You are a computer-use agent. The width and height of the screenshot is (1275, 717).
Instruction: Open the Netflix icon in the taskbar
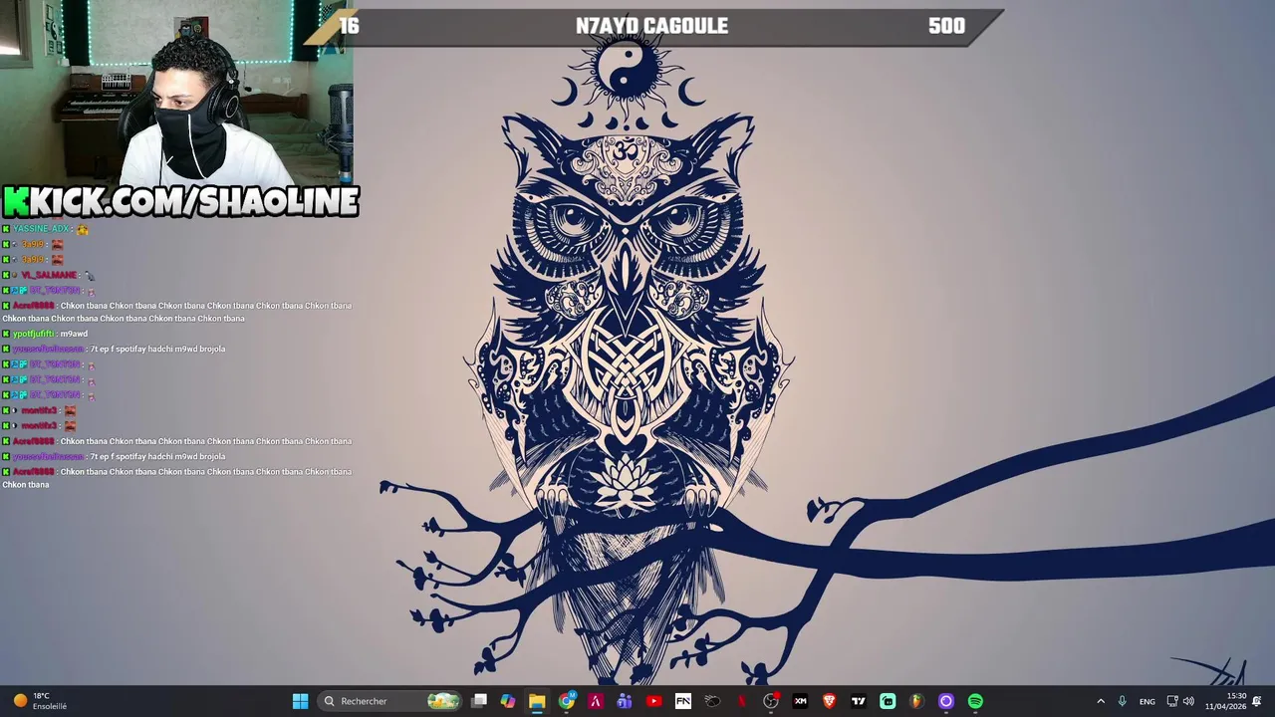coord(741,701)
